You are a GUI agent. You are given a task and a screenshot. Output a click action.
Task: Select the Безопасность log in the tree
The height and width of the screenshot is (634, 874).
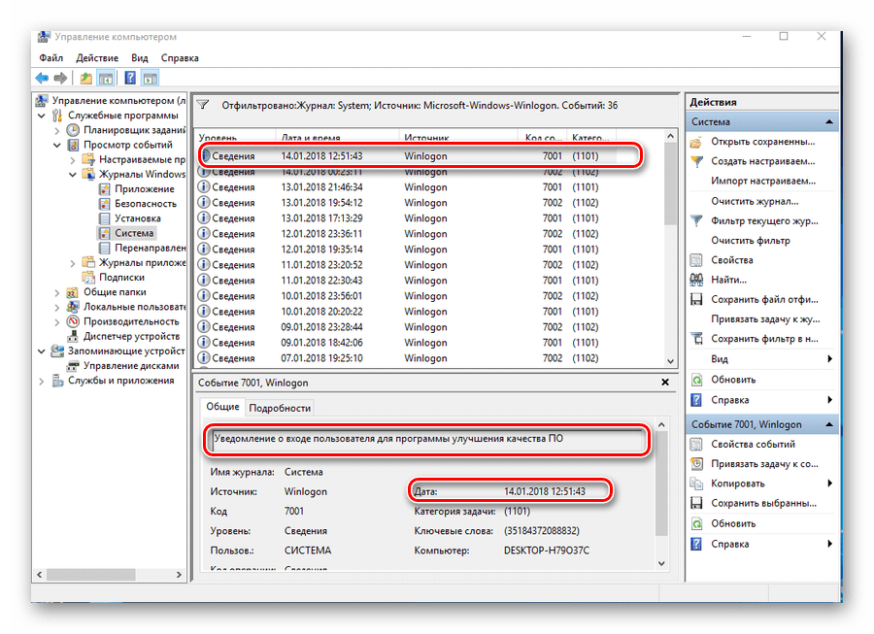146,204
